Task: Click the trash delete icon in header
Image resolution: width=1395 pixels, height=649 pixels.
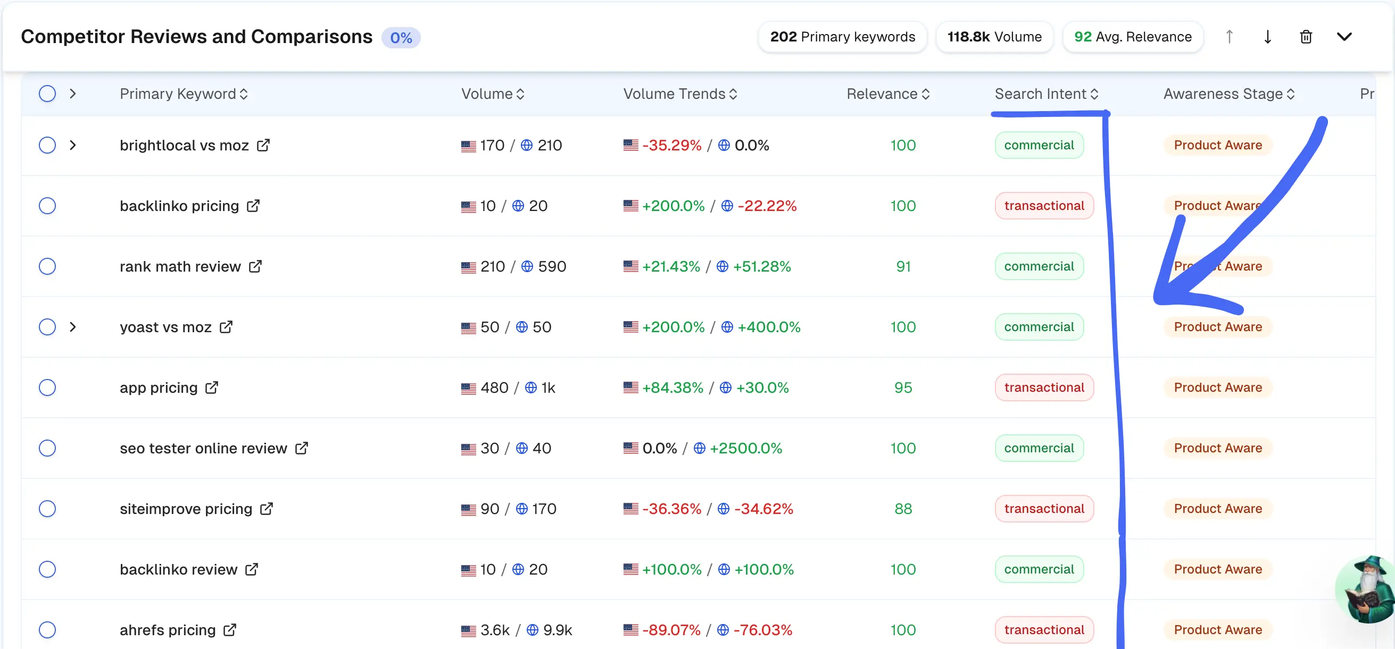Action: click(x=1306, y=37)
